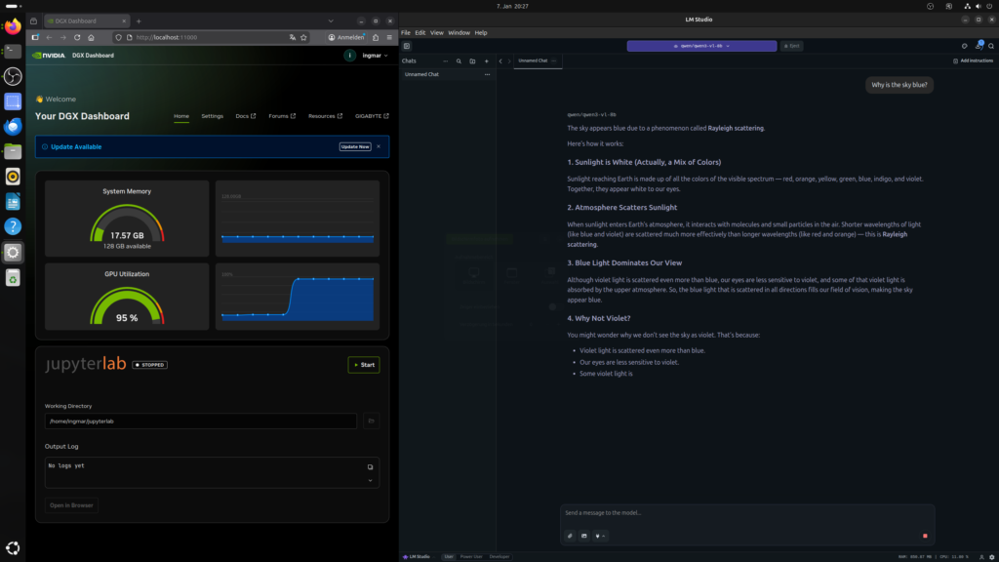Open the View menu in LM Studio
The height and width of the screenshot is (562, 999).
[x=436, y=32]
